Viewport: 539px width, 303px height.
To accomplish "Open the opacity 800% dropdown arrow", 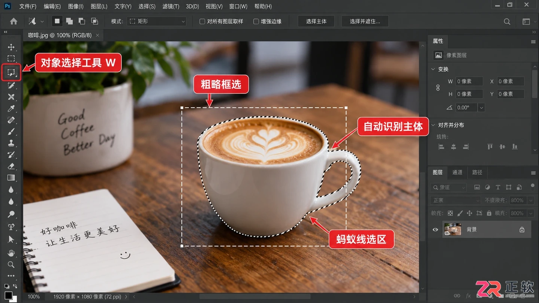I will coord(530,201).
